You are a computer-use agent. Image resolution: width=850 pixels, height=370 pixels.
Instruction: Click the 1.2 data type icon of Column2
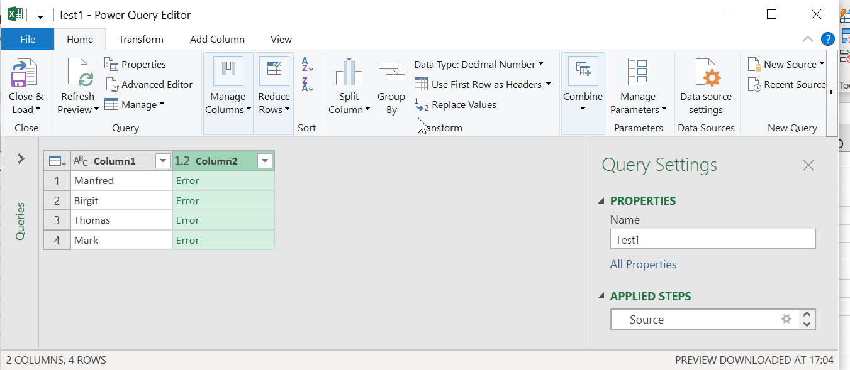(x=182, y=161)
